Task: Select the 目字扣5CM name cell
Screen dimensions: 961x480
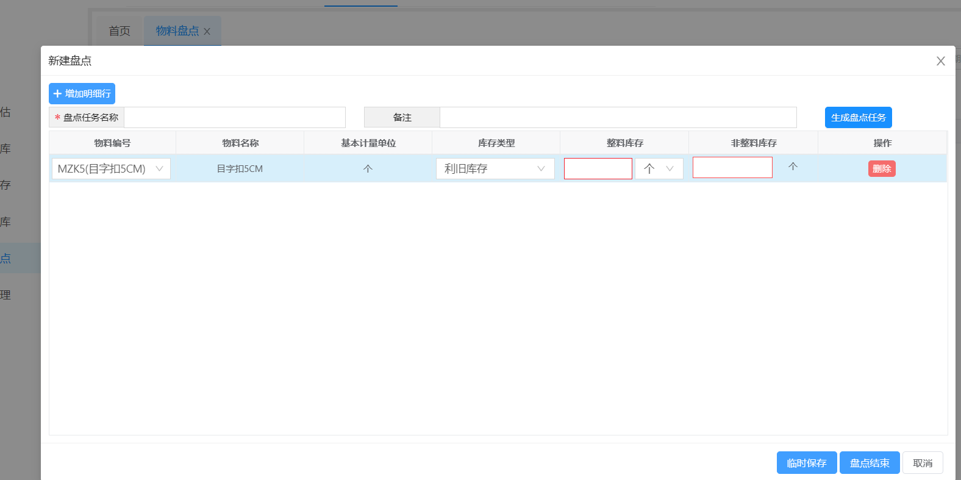Action: point(240,169)
